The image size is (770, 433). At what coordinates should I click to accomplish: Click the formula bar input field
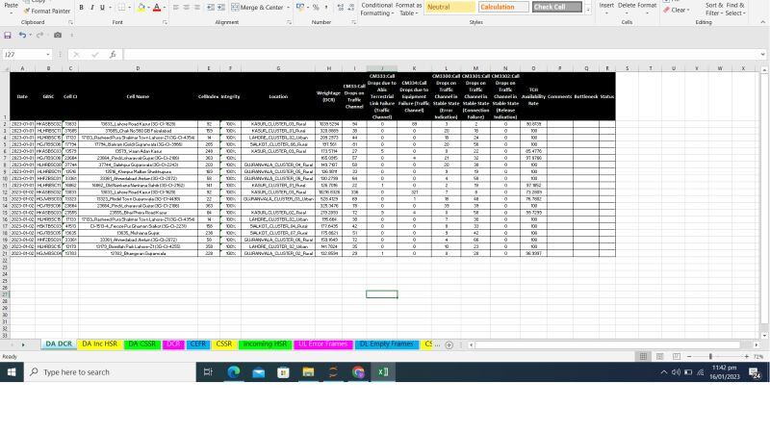pyautogui.click(x=441, y=55)
